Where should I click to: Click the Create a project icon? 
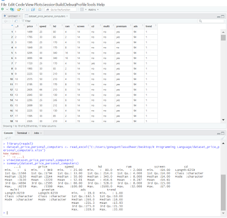tap(12, 9)
